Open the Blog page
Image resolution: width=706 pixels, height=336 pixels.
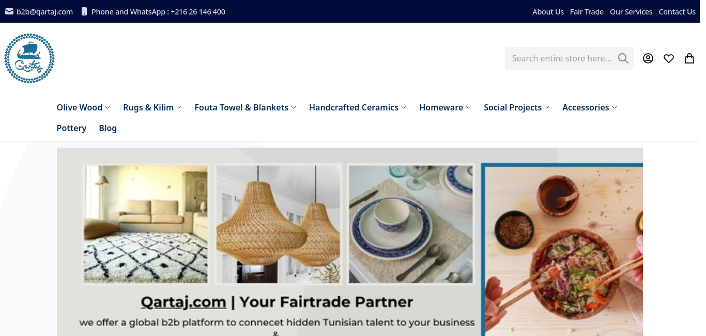108,128
